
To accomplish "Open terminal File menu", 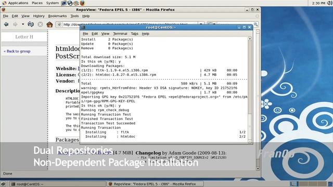I will point(85,33).
